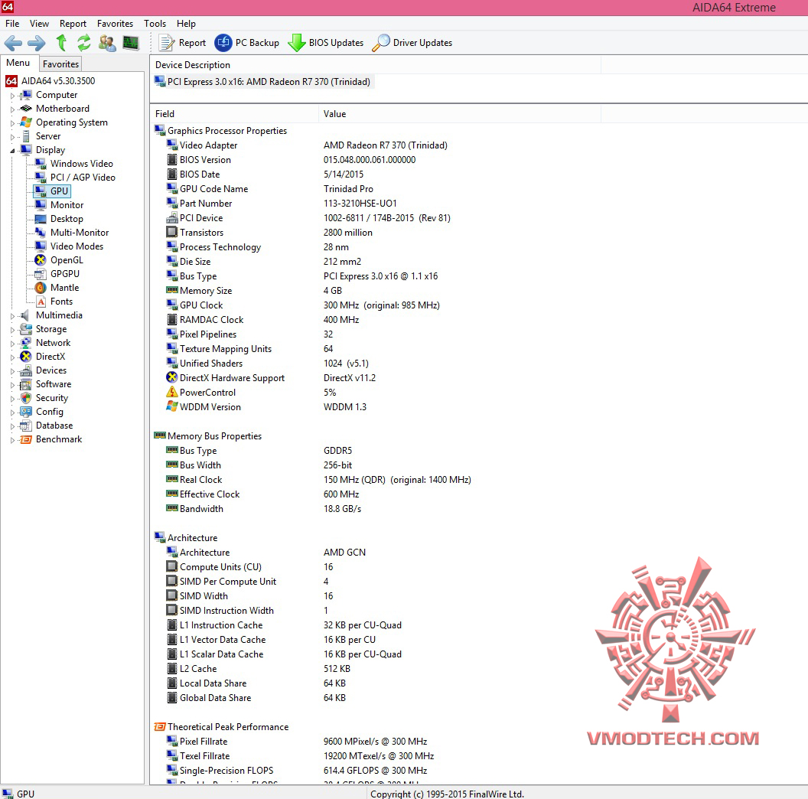Click the Theoretical Peak Performance section icon
808x799 pixels.
point(160,727)
